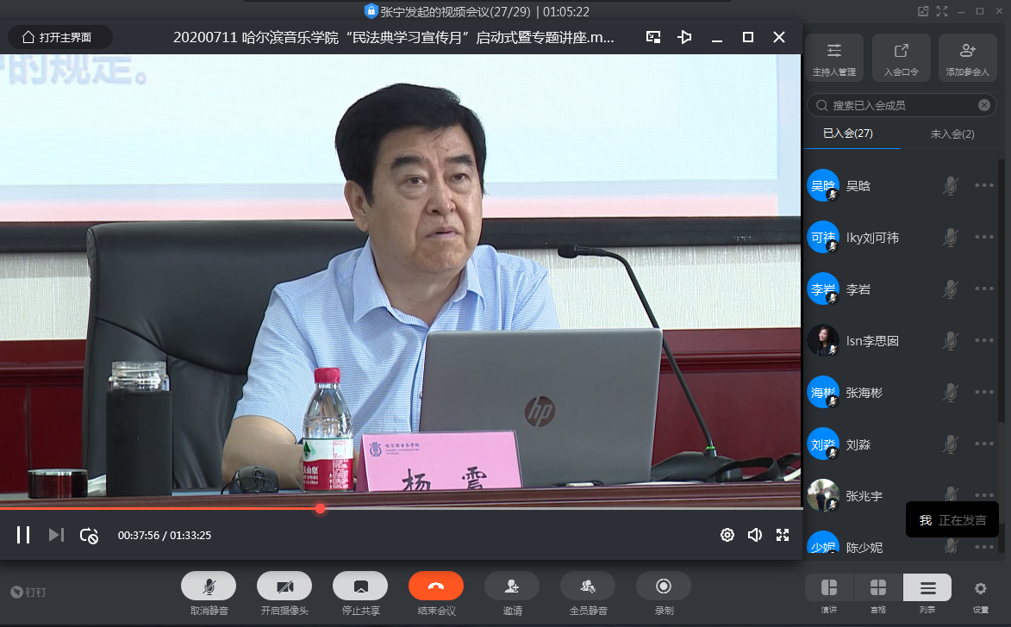1011x627 pixels.
Task: Switch to 未入会(2) tab
Action: click(952, 133)
